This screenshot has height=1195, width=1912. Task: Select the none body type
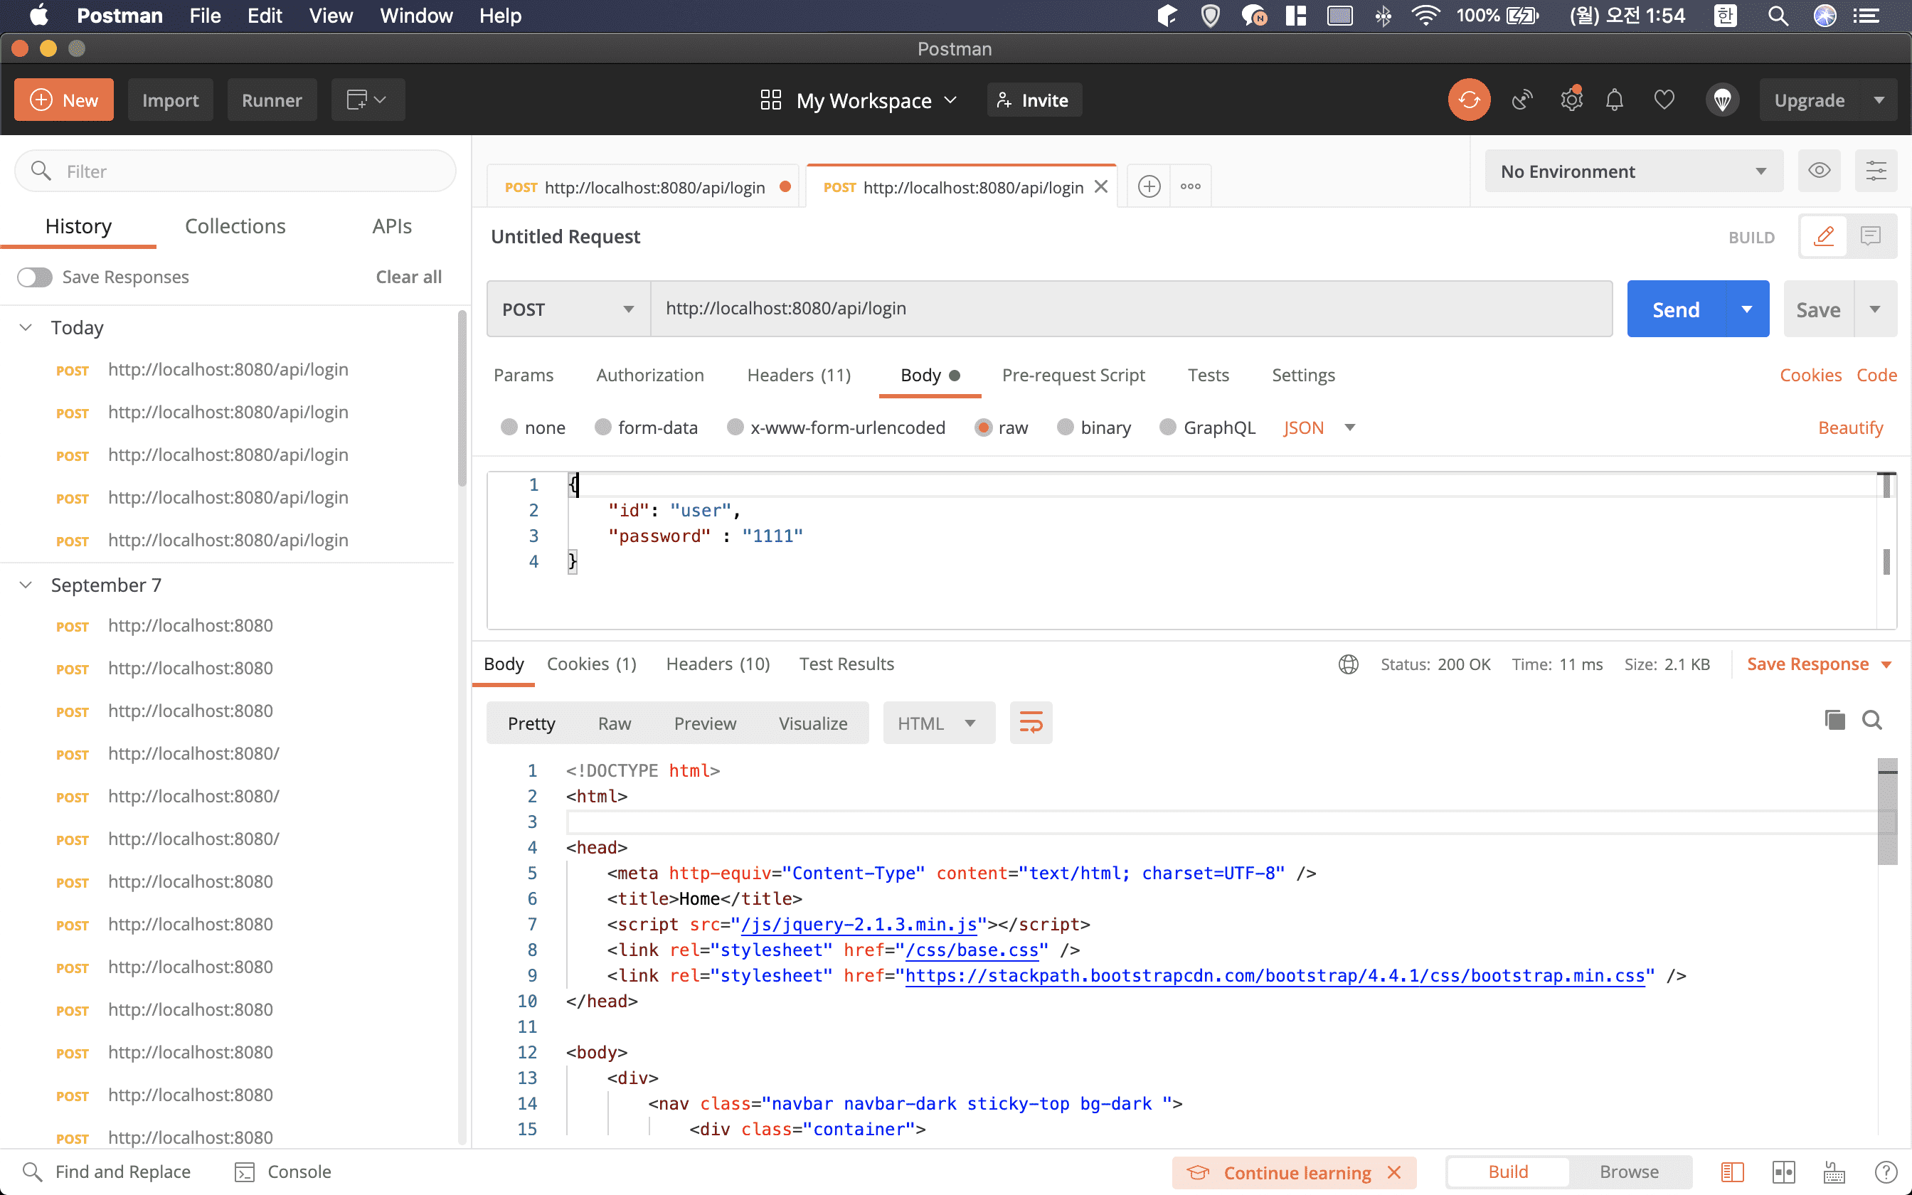(509, 427)
